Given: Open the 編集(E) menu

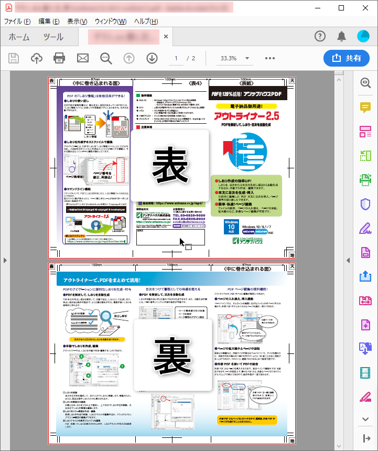Looking at the screenshot, I should tap(49, 22).
